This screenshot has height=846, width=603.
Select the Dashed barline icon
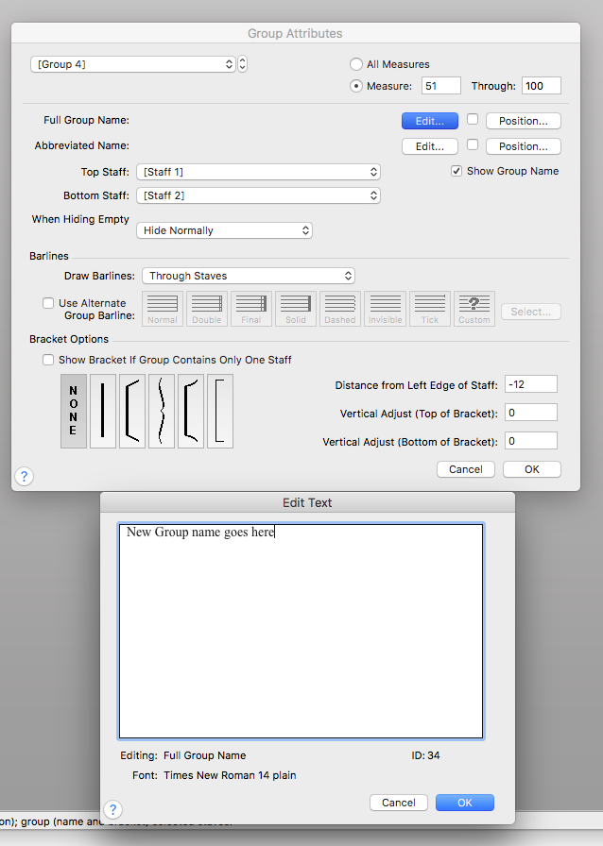(x=339, y=308)
